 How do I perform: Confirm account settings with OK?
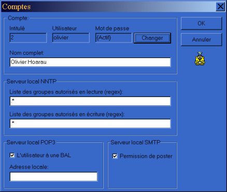coord(201,23)
